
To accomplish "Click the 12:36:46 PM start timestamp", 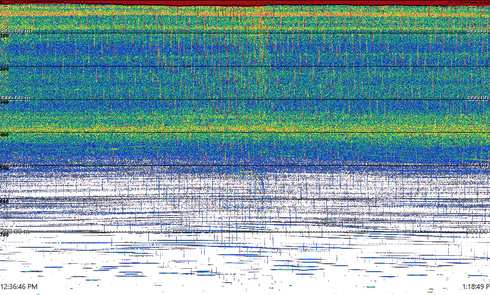I will pos(19,287).
